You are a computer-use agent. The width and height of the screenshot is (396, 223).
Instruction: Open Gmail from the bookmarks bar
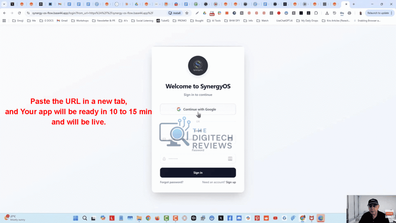63,21
